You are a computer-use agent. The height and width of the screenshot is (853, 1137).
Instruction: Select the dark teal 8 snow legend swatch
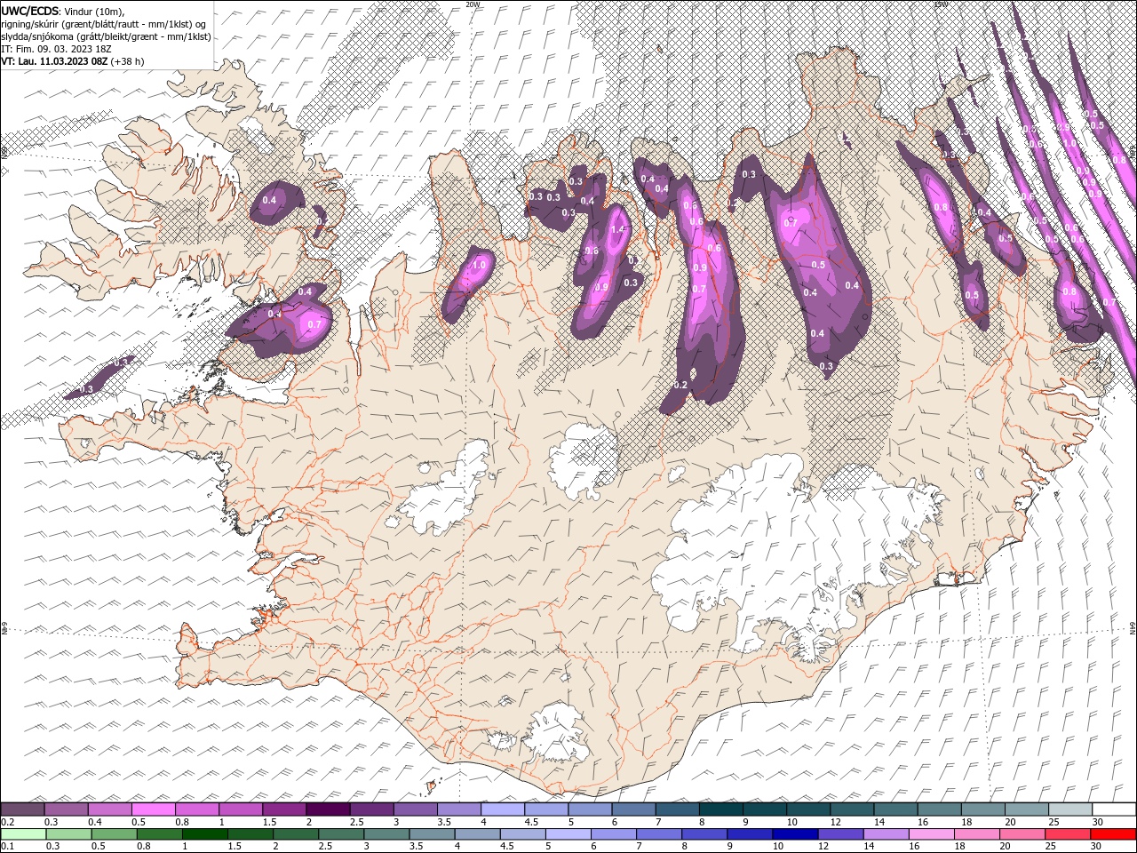[x=720, y=809]
